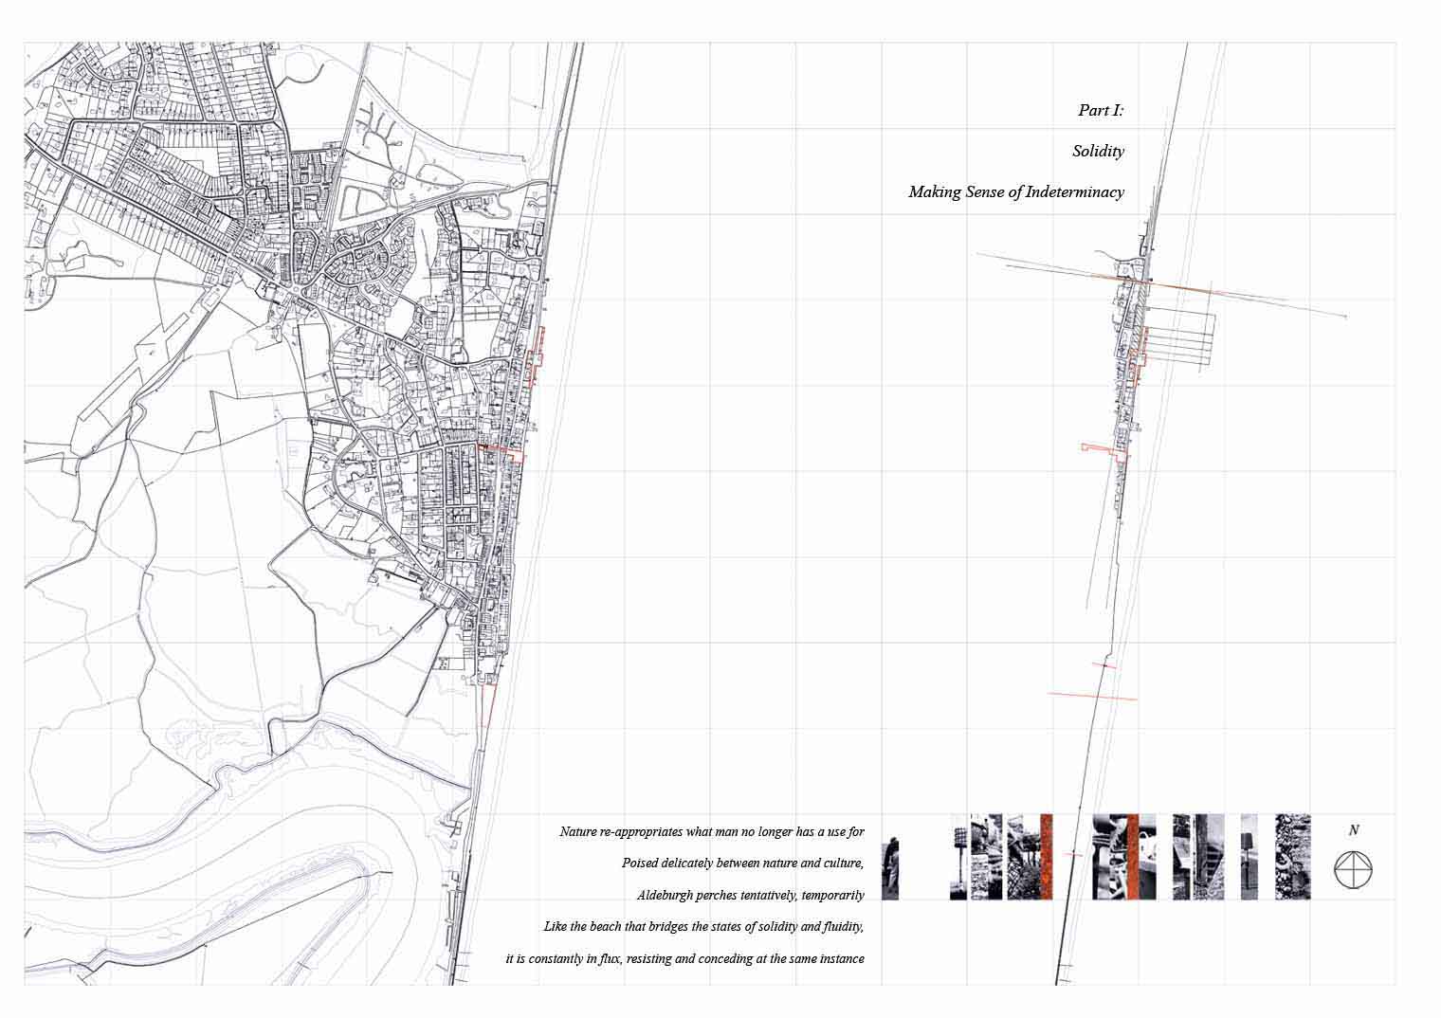This screenshot has width=1441, height=1018.
Task: Select the "Part I:" heading text
Action: 1100,110
